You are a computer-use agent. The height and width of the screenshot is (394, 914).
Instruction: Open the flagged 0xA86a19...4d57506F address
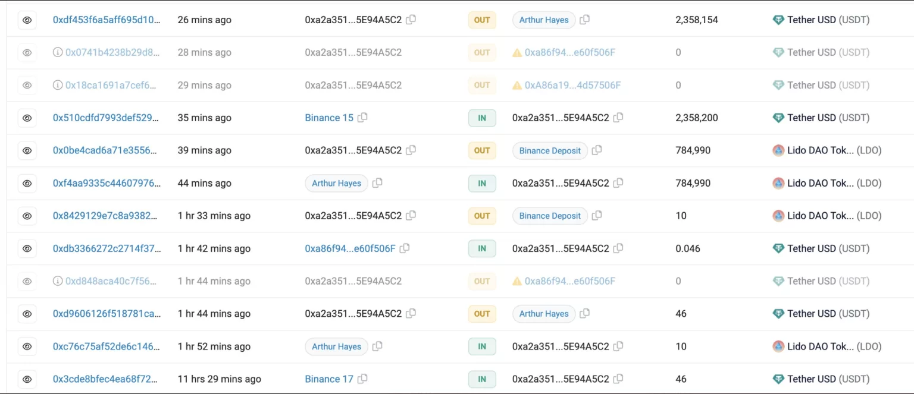(572, 85)
